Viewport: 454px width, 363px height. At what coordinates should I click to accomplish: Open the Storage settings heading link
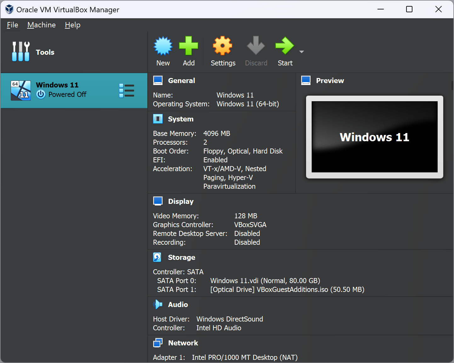tap(182, 257)
